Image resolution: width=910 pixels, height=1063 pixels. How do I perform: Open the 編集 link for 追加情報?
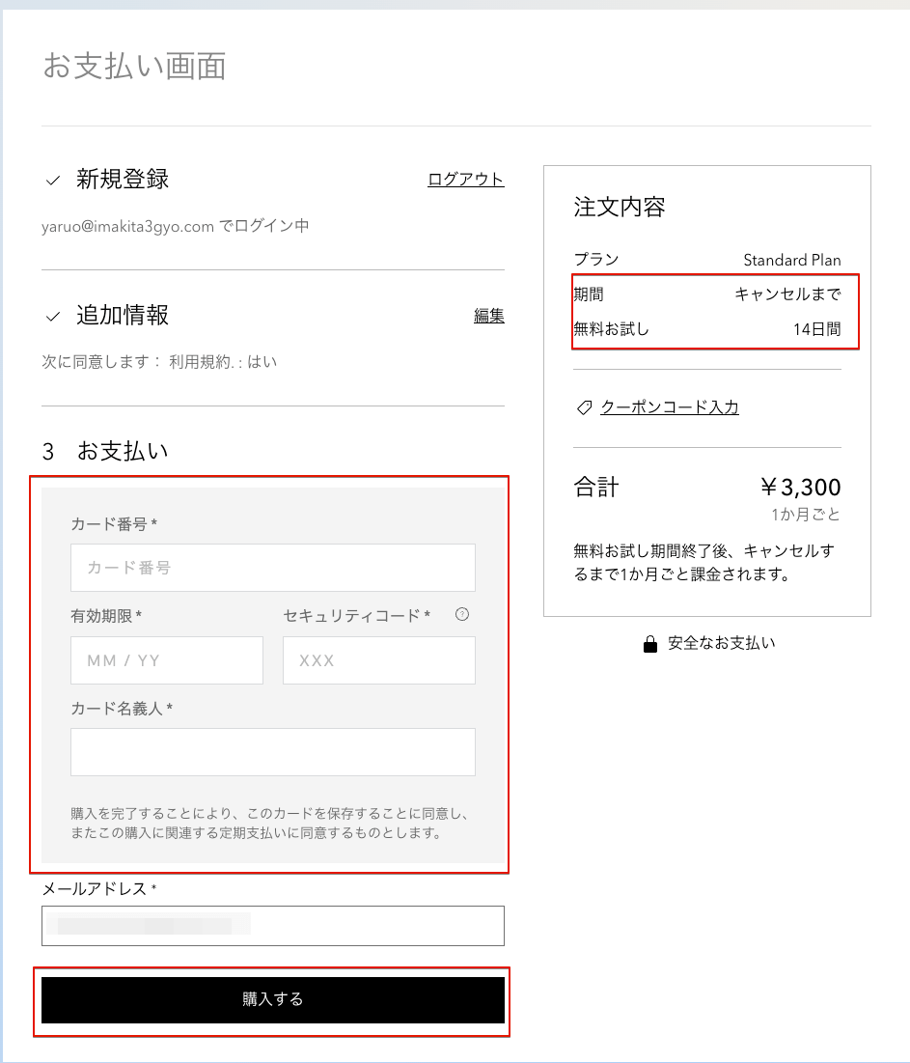pos(488,315)
